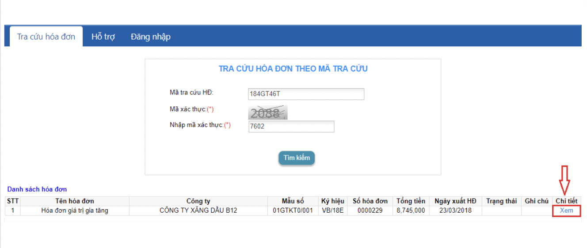Click the STT column header
587x248 pixels.
(x=13, y=201)
